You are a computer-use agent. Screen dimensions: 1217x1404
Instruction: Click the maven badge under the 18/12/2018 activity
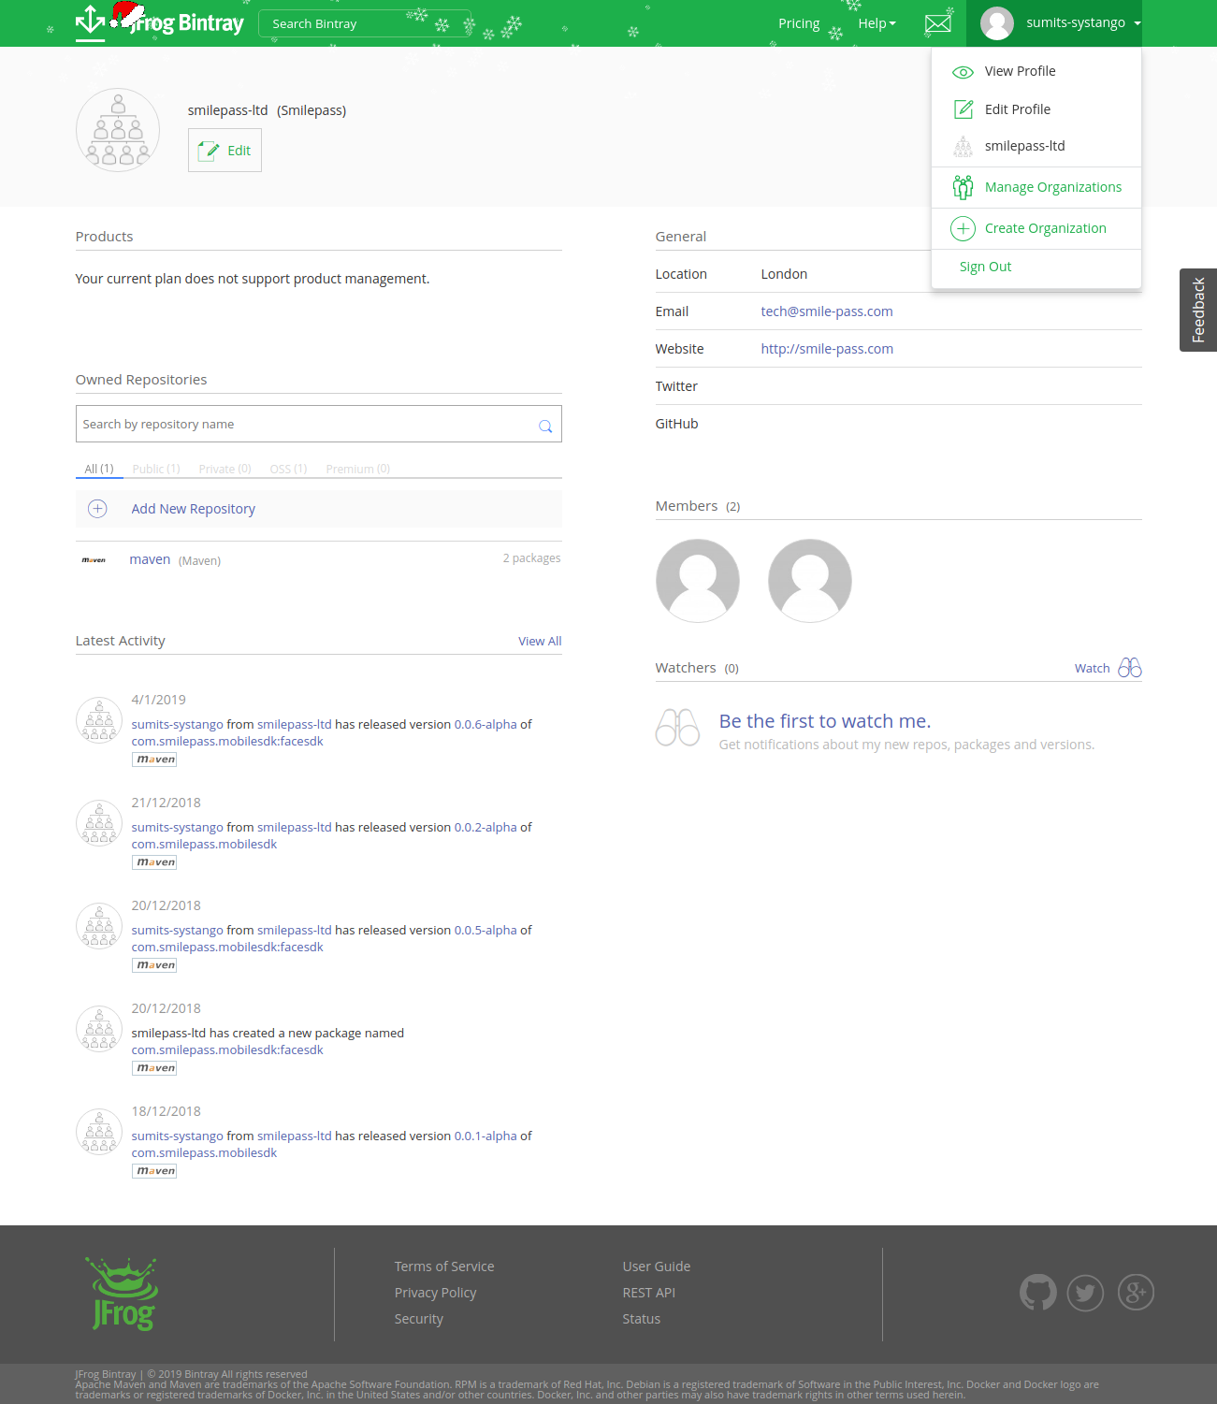[154, 1171]
